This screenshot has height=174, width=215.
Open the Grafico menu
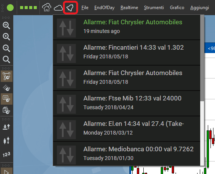tap(177, 8)
